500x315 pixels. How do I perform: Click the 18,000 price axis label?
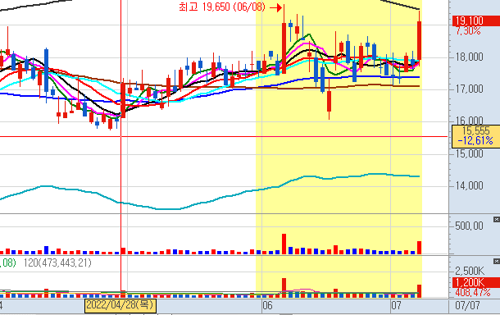click(x=469, y=57)
